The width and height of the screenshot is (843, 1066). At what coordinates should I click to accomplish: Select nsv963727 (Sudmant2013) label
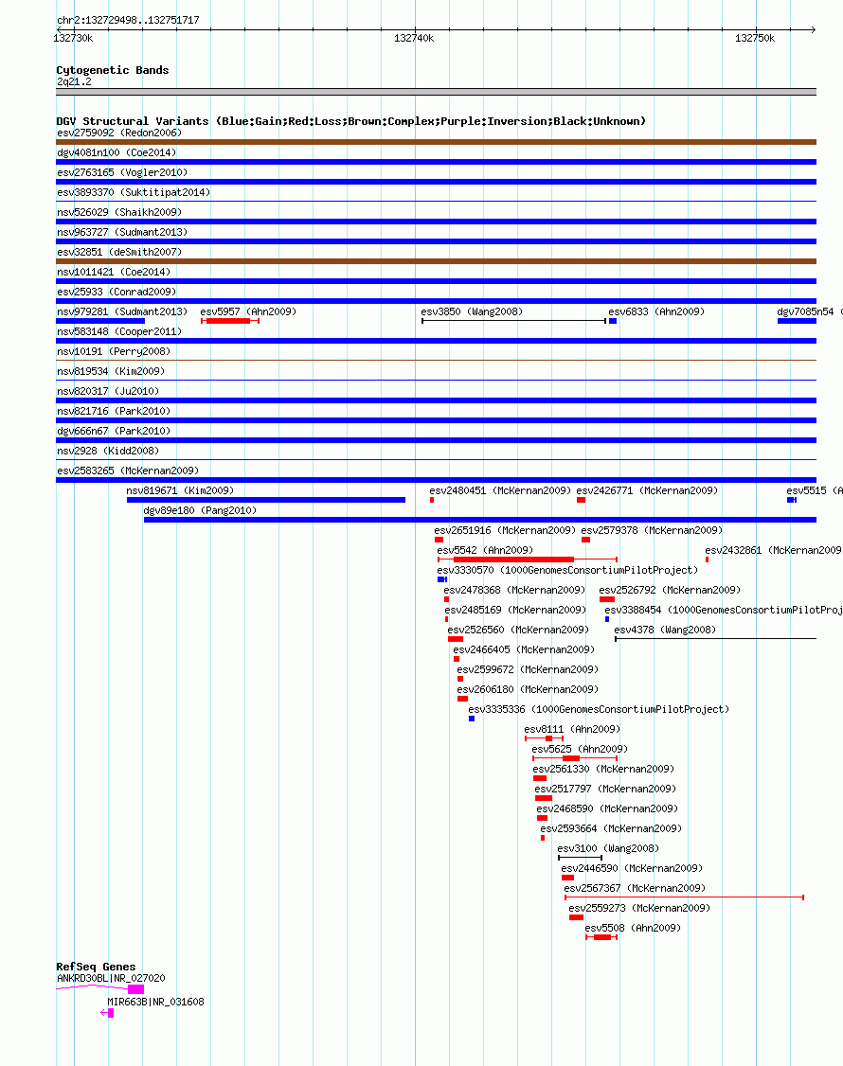click(122, 232)
